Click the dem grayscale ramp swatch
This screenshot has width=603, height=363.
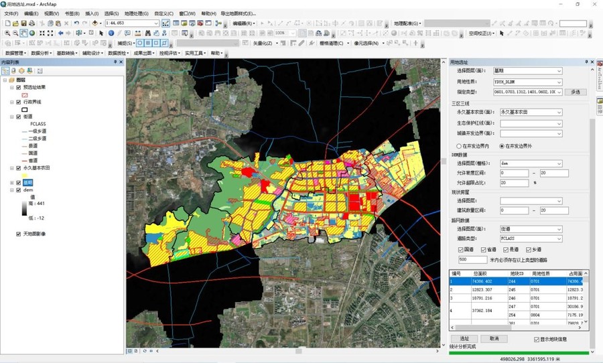[25, 208]
